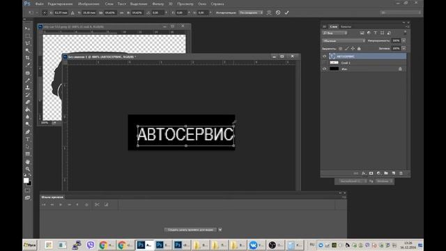Toggle lock image pixels brush icon
Viewport: 446px width, 251px height.
346,49
